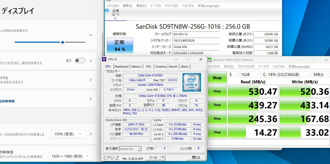Image resolution: width=330 pixels, height=164 pixels.
Task: Toggle the night light switch currently オフ
Action: pyautogui.click(x=80, y=60)
